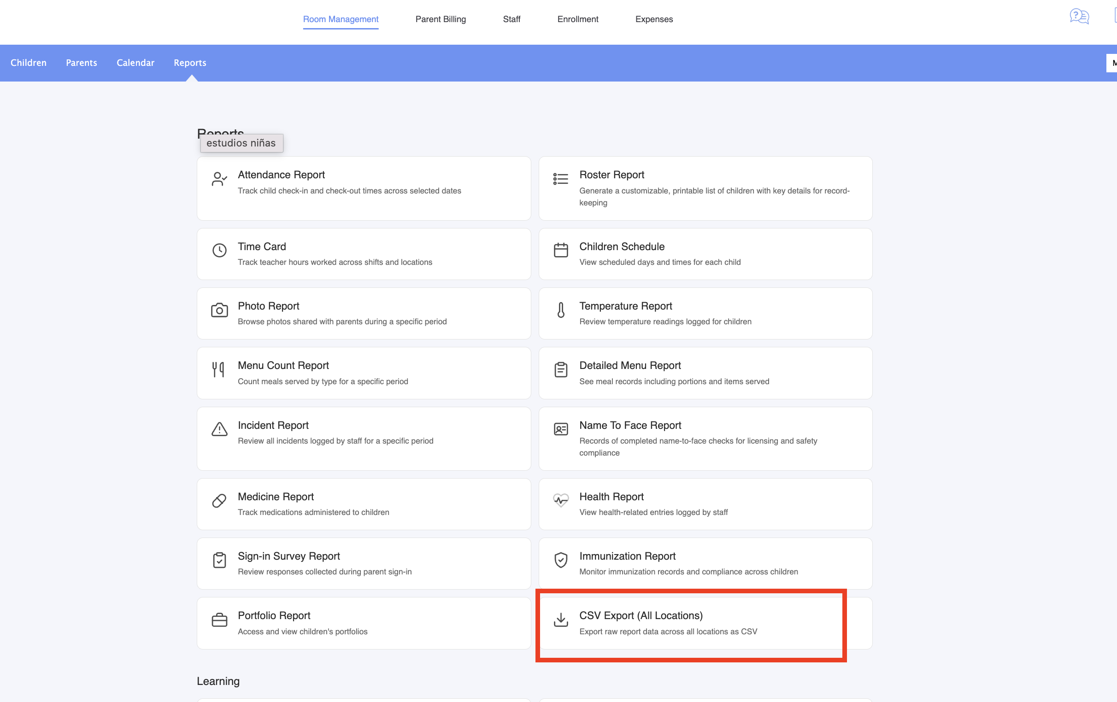The image size is (1117, 702).
Task: Open the Expenses tab
Action: [x=653, y=19]
